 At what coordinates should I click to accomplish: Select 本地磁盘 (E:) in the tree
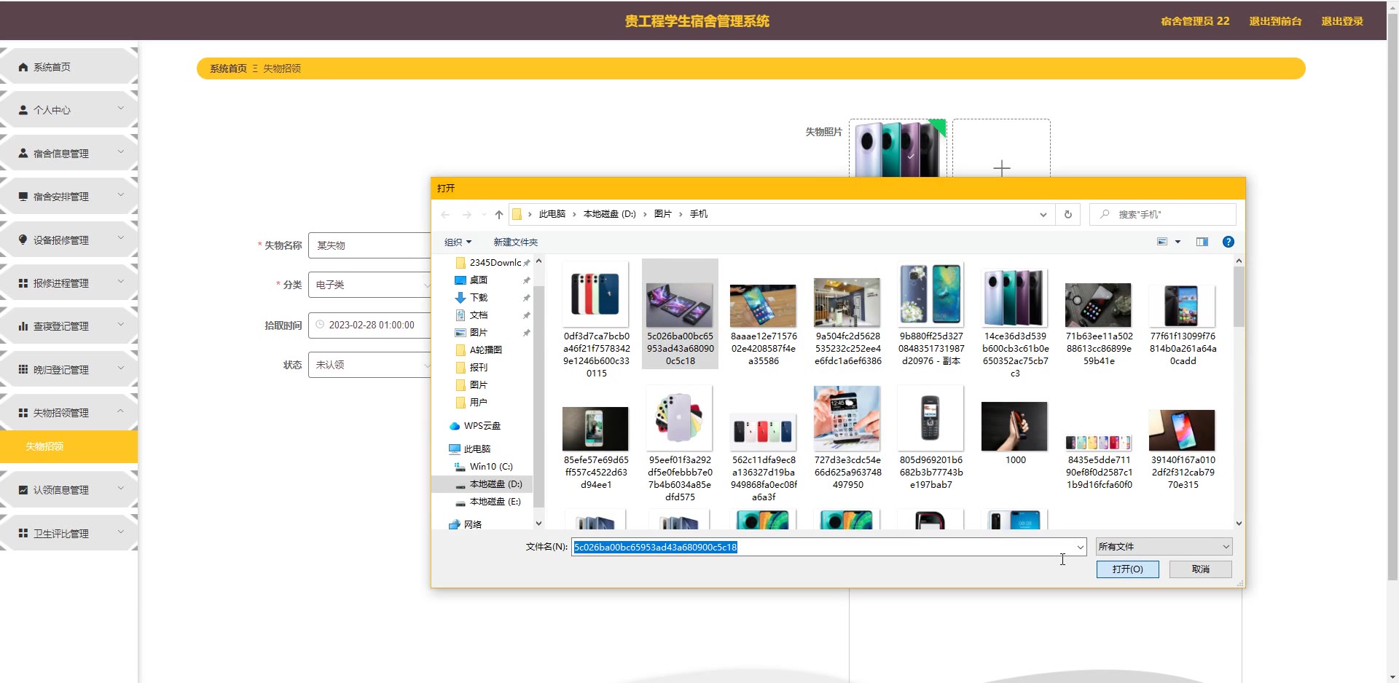tap(494, 501)
